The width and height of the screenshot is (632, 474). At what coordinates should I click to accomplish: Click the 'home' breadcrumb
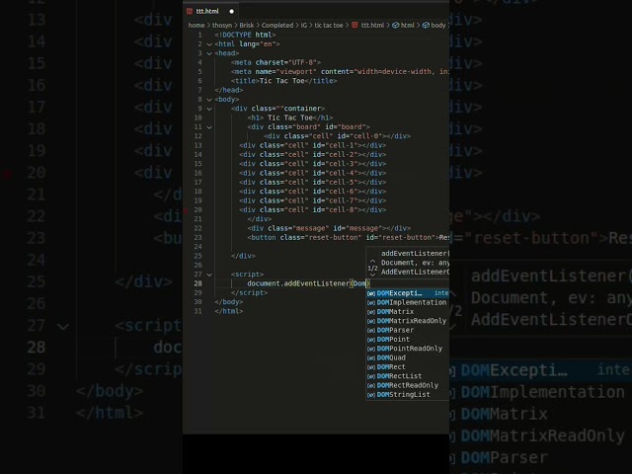pyautogui.click(x=197, y=26)
